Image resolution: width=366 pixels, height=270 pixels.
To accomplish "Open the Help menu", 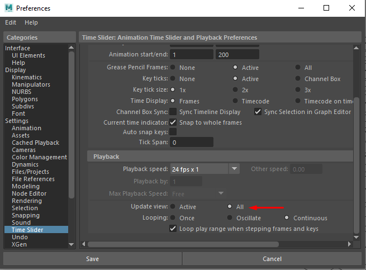I will (31, 22).
